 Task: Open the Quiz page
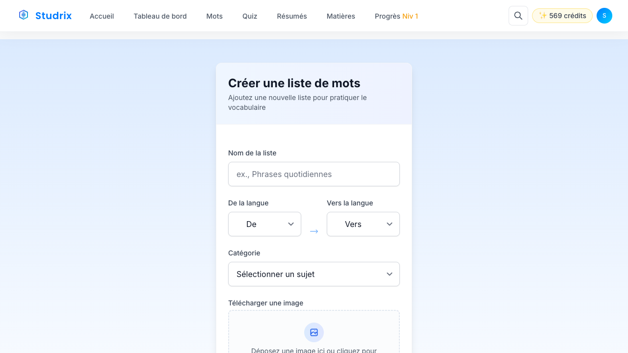pyautogui.click(x=250, y=16)
